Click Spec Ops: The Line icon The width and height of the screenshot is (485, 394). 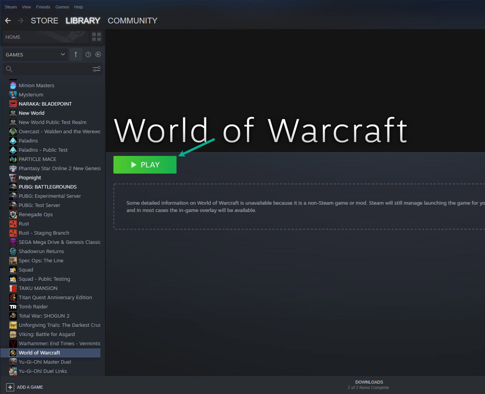coord(13,260)
